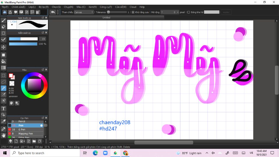
Task: Click the add brush script icon
Action: [x=28, y=141]
